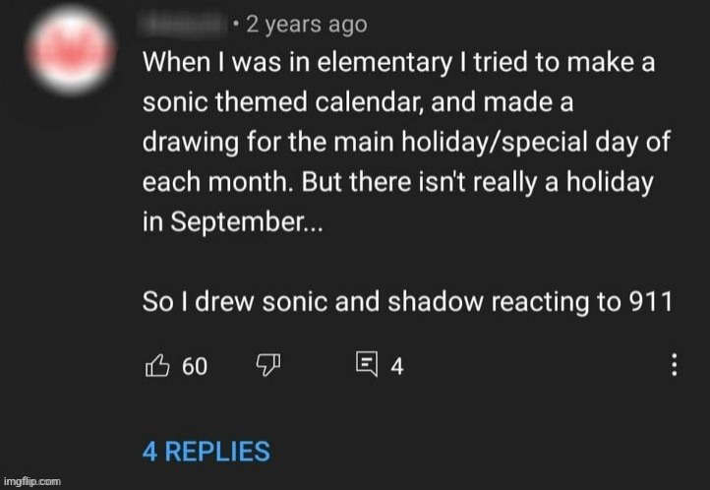
Task: Click the number "911" in the comment
Action: tap(650, 303)
